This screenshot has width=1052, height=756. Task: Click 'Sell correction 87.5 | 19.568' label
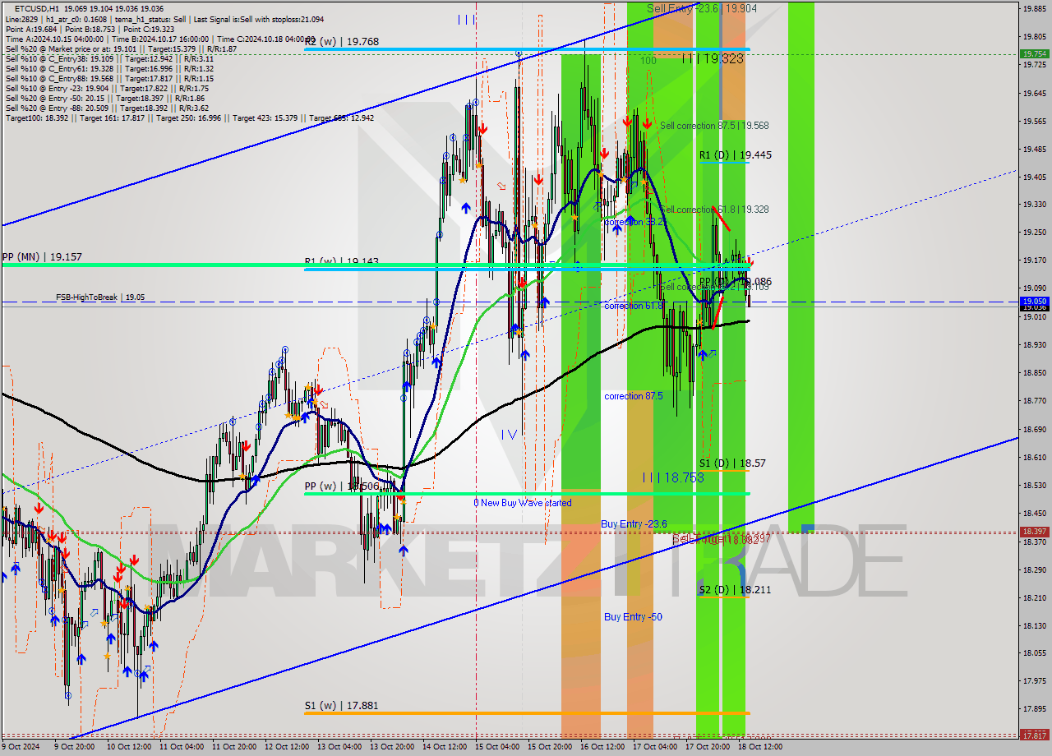click(x=714, y=126)
